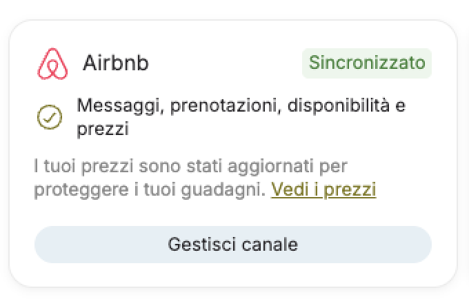Click the Sincronizzato status badge
469x299 pixels.
tap(366, 63)
